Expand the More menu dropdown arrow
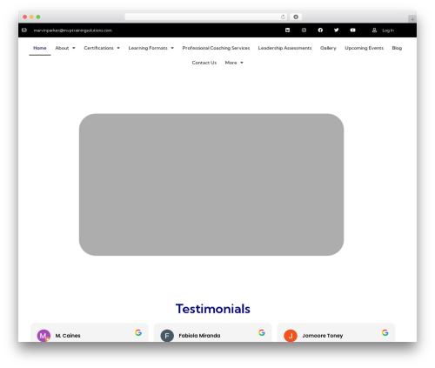The width and height of the screenshot is (435, 368). pos(242,63)
